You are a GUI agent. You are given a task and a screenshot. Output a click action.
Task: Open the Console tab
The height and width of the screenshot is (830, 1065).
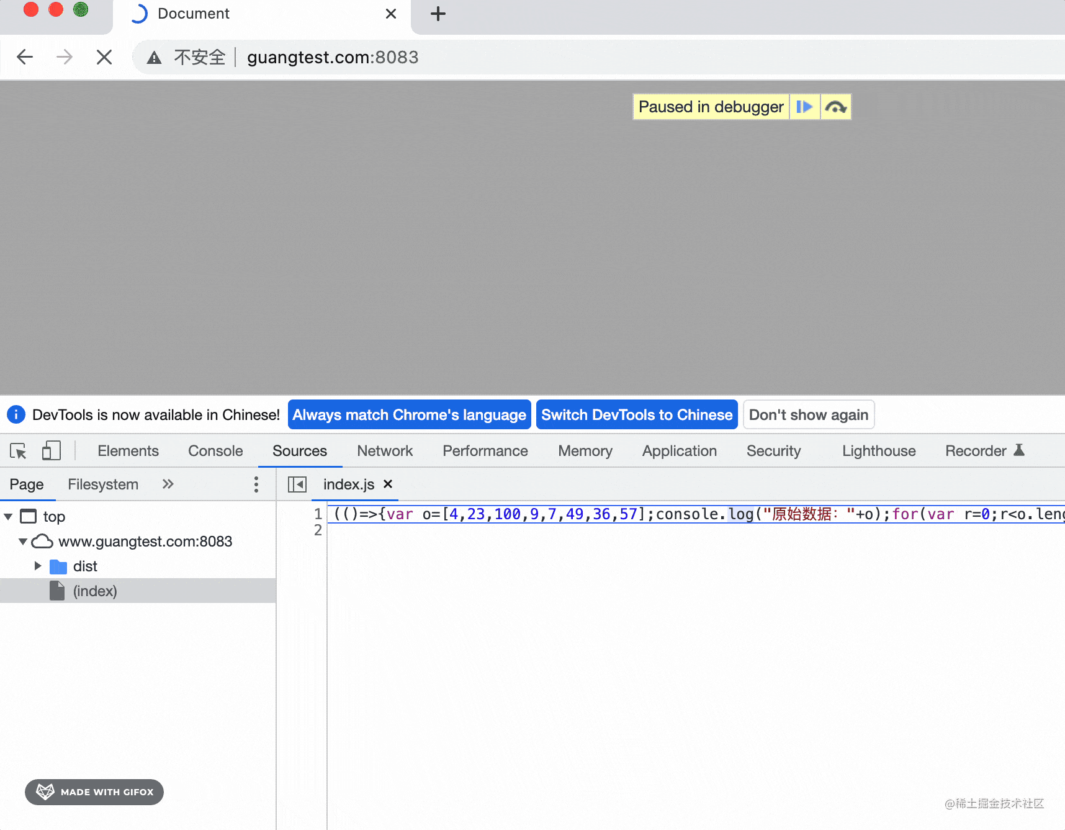(215, 451)
